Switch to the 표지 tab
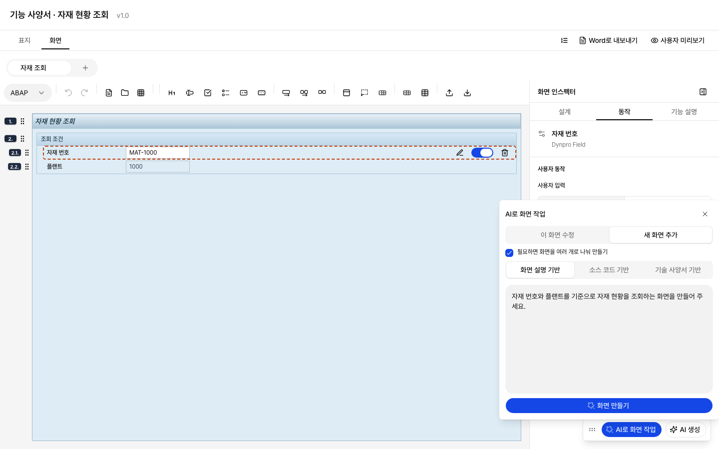This screenshot has width=719, height=449. 24,40
